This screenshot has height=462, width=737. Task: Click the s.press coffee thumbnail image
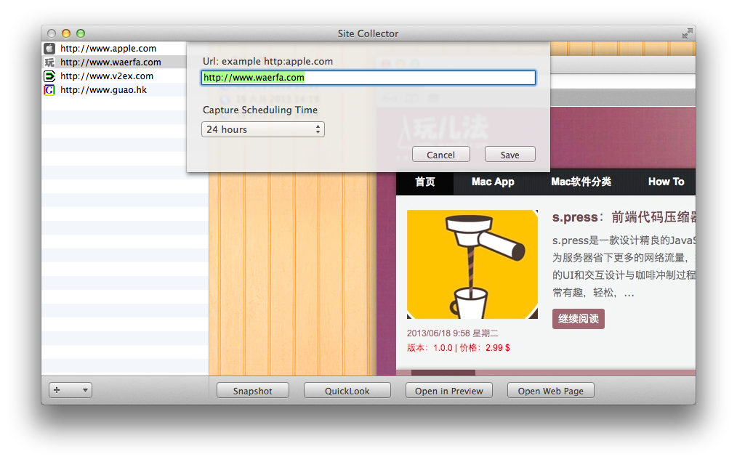pos(472,264)
